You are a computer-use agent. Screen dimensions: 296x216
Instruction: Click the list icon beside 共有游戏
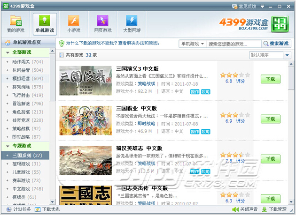pyautogui.click(x=62, y=55)
